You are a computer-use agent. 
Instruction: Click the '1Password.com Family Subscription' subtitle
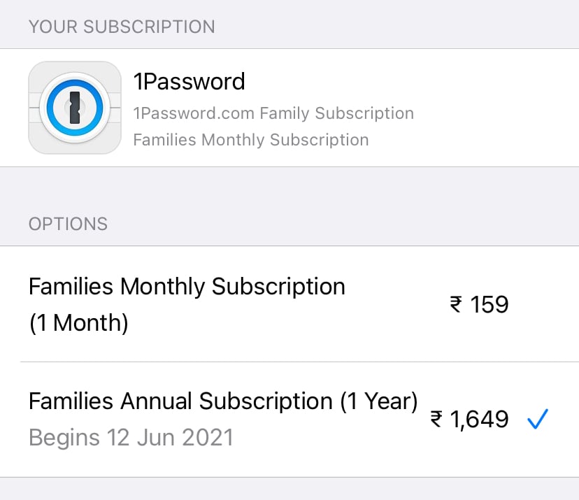(273, 113)
